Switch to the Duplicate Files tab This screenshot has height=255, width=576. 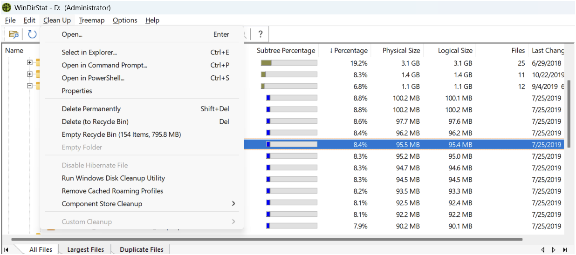click(142, 250)
